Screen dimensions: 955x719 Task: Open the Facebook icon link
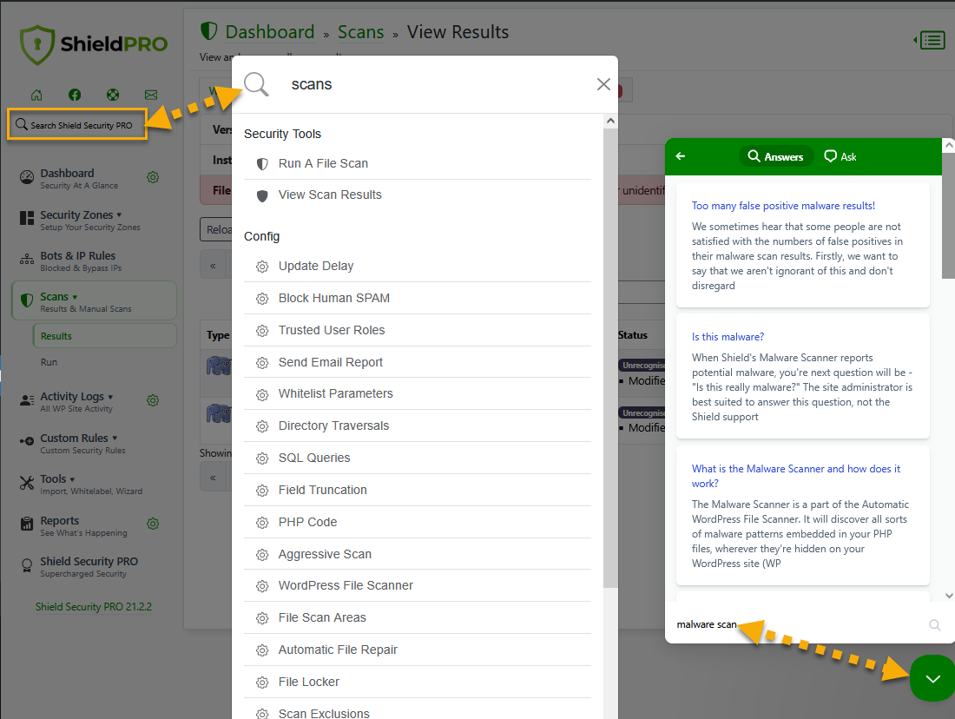click(x=75, y=95)
